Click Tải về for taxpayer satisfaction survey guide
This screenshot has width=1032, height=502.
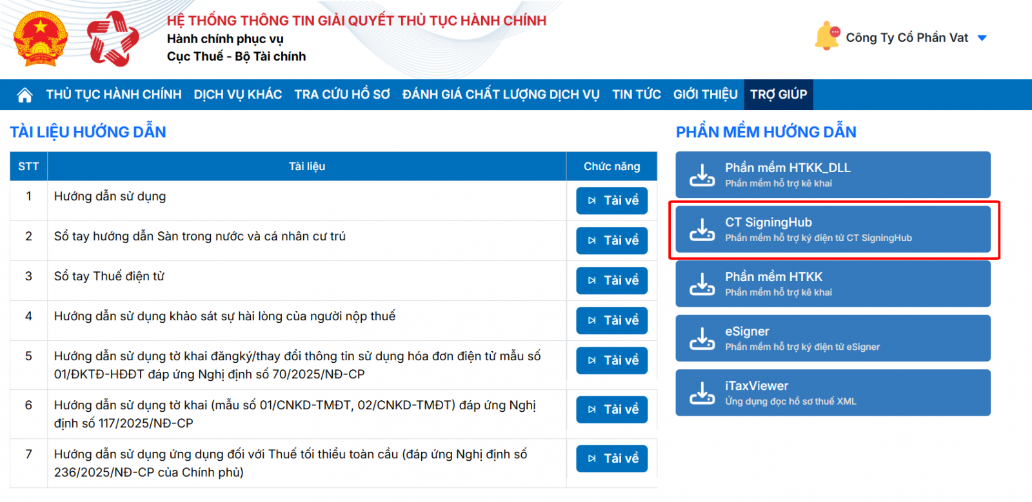point(611,320)
